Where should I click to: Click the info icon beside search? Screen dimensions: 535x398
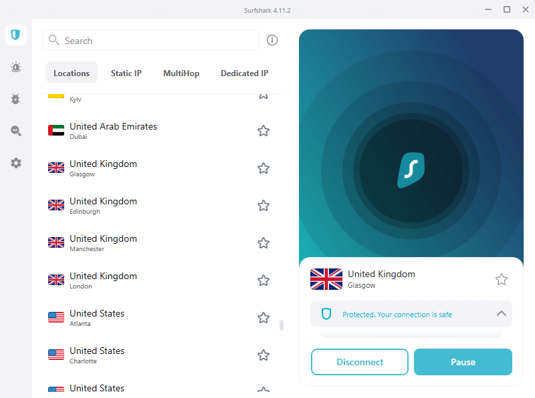click(x=272, y=40)
